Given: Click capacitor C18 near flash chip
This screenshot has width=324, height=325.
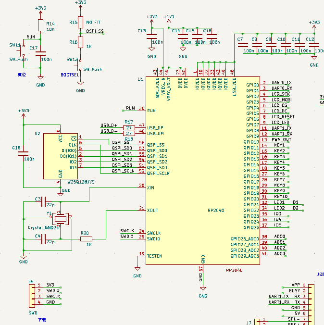Looking at the screenshot, I should (x=24, y=153).
